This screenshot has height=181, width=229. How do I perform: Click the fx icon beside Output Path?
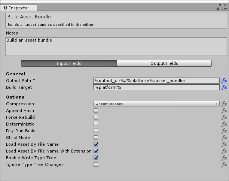(224, 81)
